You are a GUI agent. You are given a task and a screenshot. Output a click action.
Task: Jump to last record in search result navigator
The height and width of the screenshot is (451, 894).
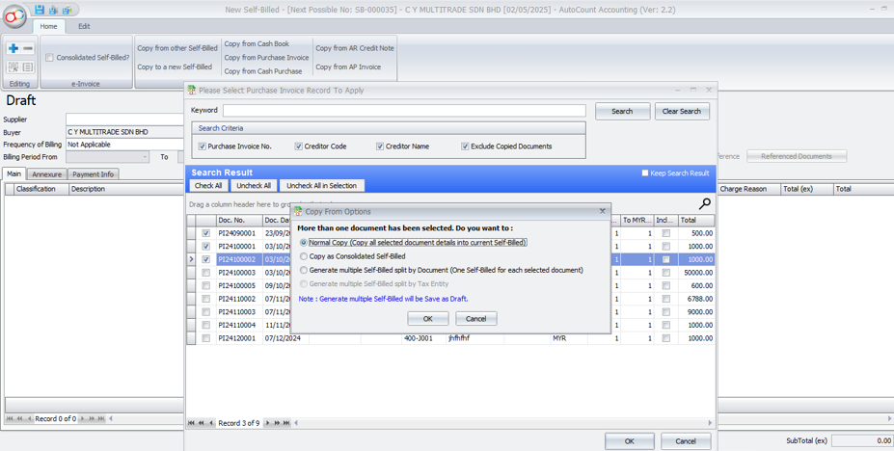[x=286, y=423]
